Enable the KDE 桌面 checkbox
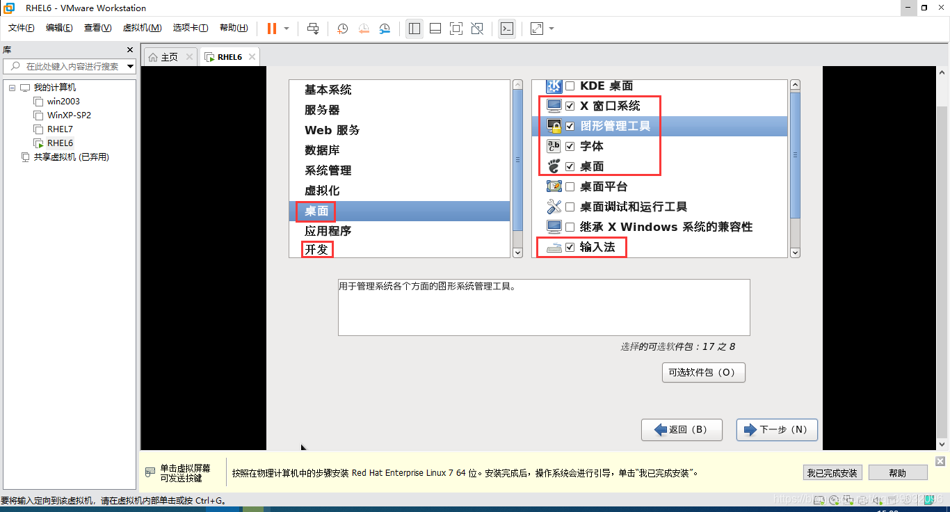This screenshot has height=512, width=950. point(570,86)
